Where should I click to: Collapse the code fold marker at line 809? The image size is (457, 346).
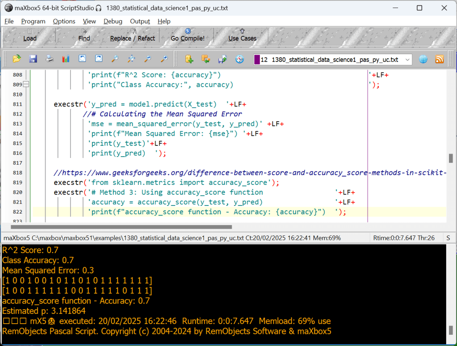(x=26, y=85)
